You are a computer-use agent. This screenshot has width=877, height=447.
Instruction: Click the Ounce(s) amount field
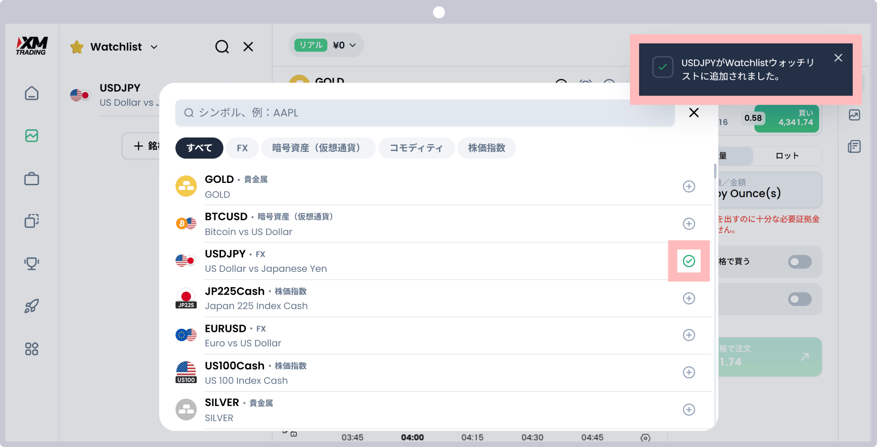point(770,190)
